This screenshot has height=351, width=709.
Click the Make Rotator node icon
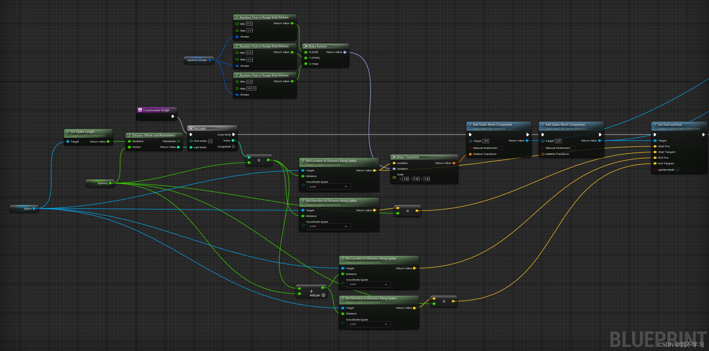(306, 46)
